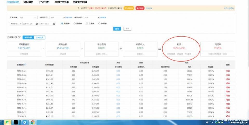This screenshot has height=125, width=249.
Task: Open 明细 for the 2021-05-15 row
Action: tap(228, 104)
